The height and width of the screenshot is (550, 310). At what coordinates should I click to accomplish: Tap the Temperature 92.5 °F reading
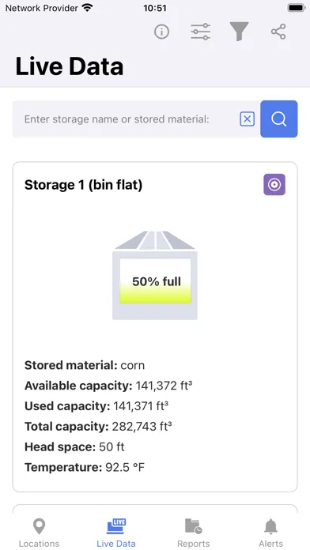pyautogui.click(x=85, y=467)
